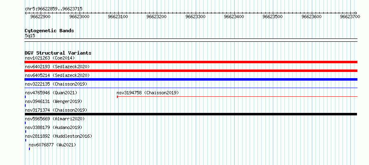Click ruler position 96623700
Image resolution: width=369 pixels, height=165 pixels.
point(350,17)
